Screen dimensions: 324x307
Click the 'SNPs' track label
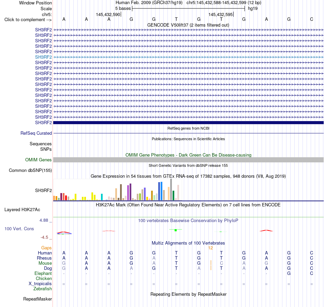coord(46,149)
